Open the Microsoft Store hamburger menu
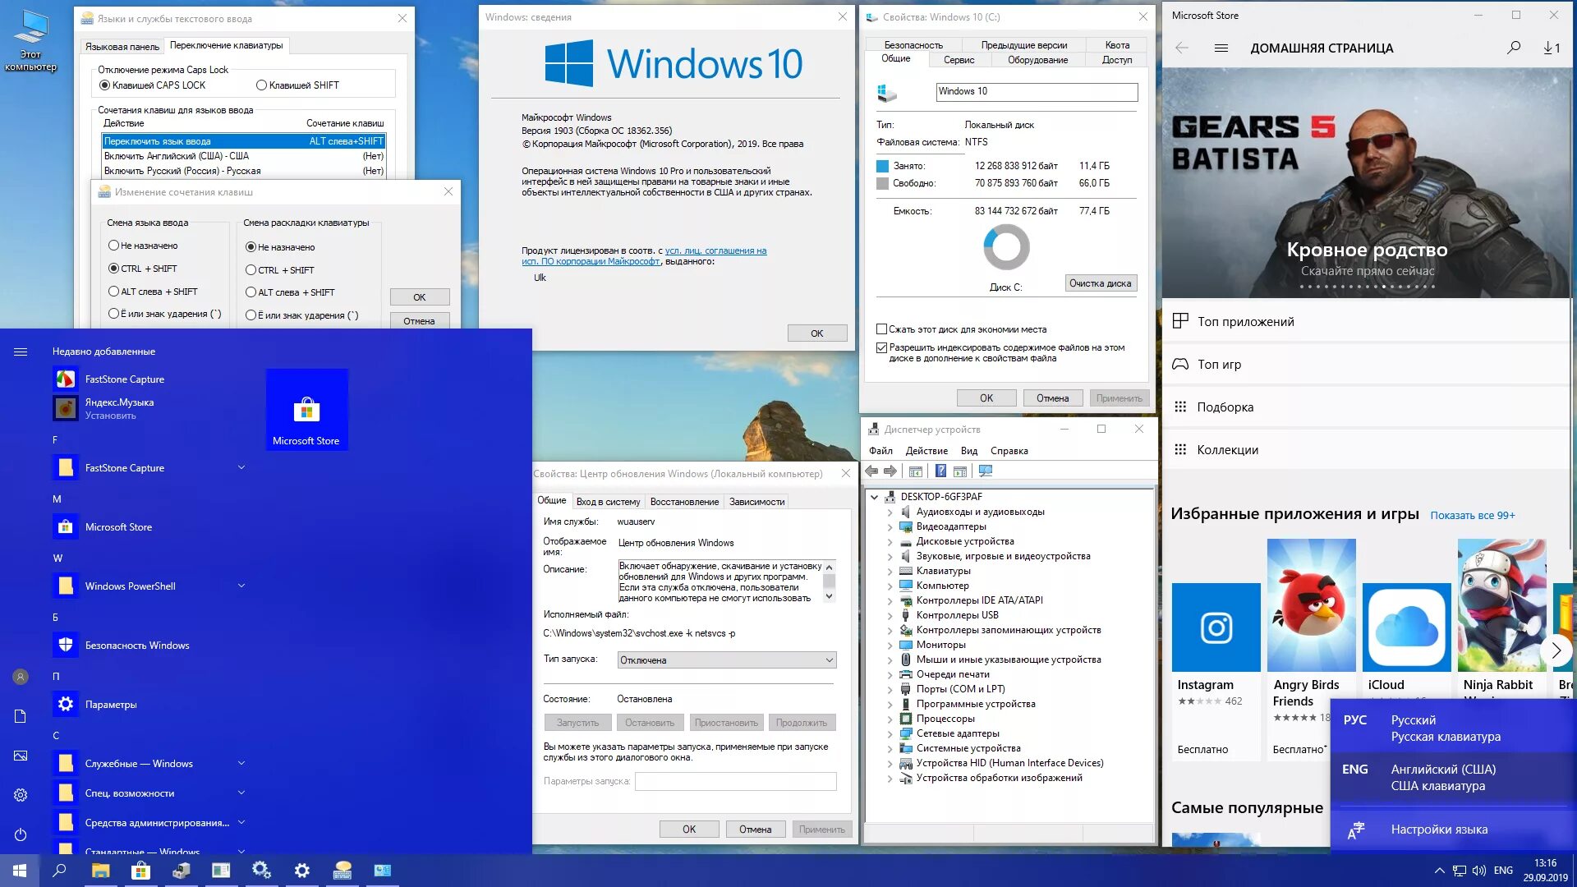Viewport: 1577px width, 887px height. point(1221,48)
